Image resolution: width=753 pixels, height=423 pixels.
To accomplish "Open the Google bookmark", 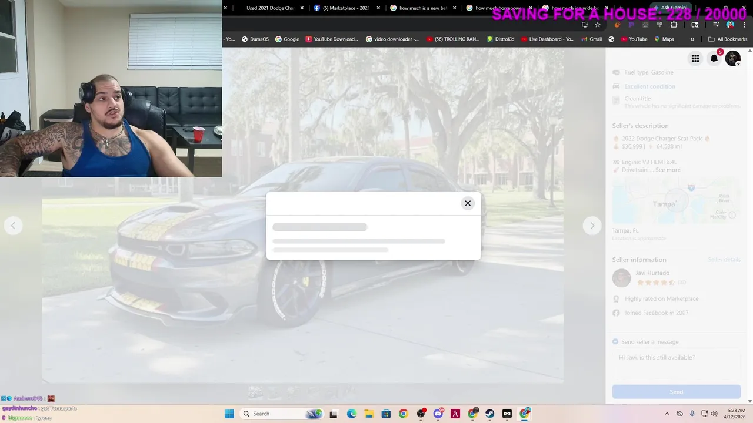I will pos(287,39).
